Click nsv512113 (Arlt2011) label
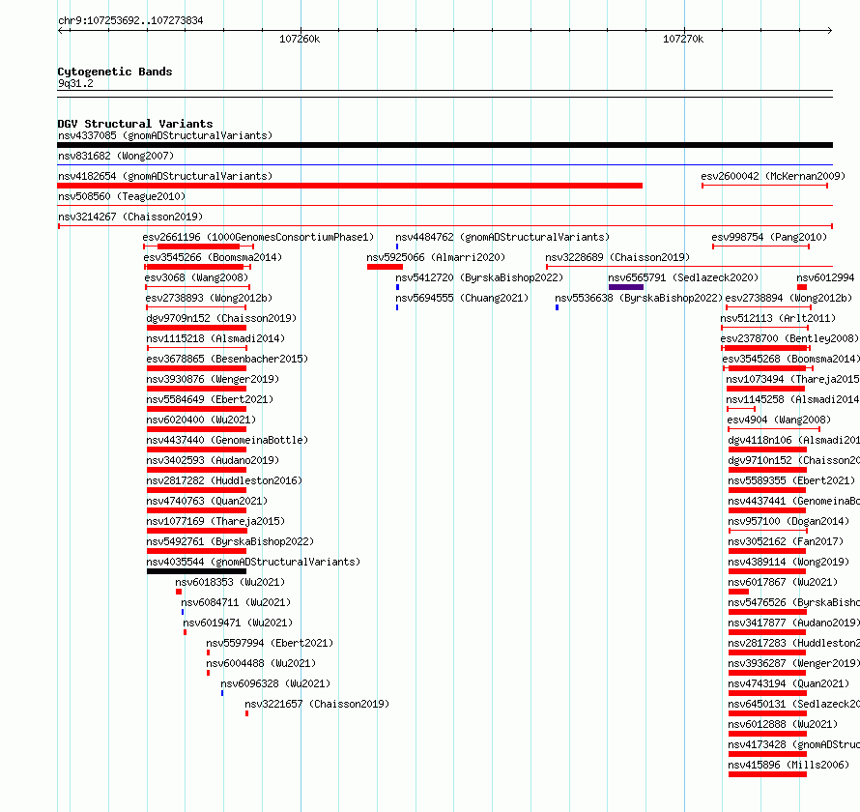The width and height of the screenshot is (860, 812). tap(778, 318)
